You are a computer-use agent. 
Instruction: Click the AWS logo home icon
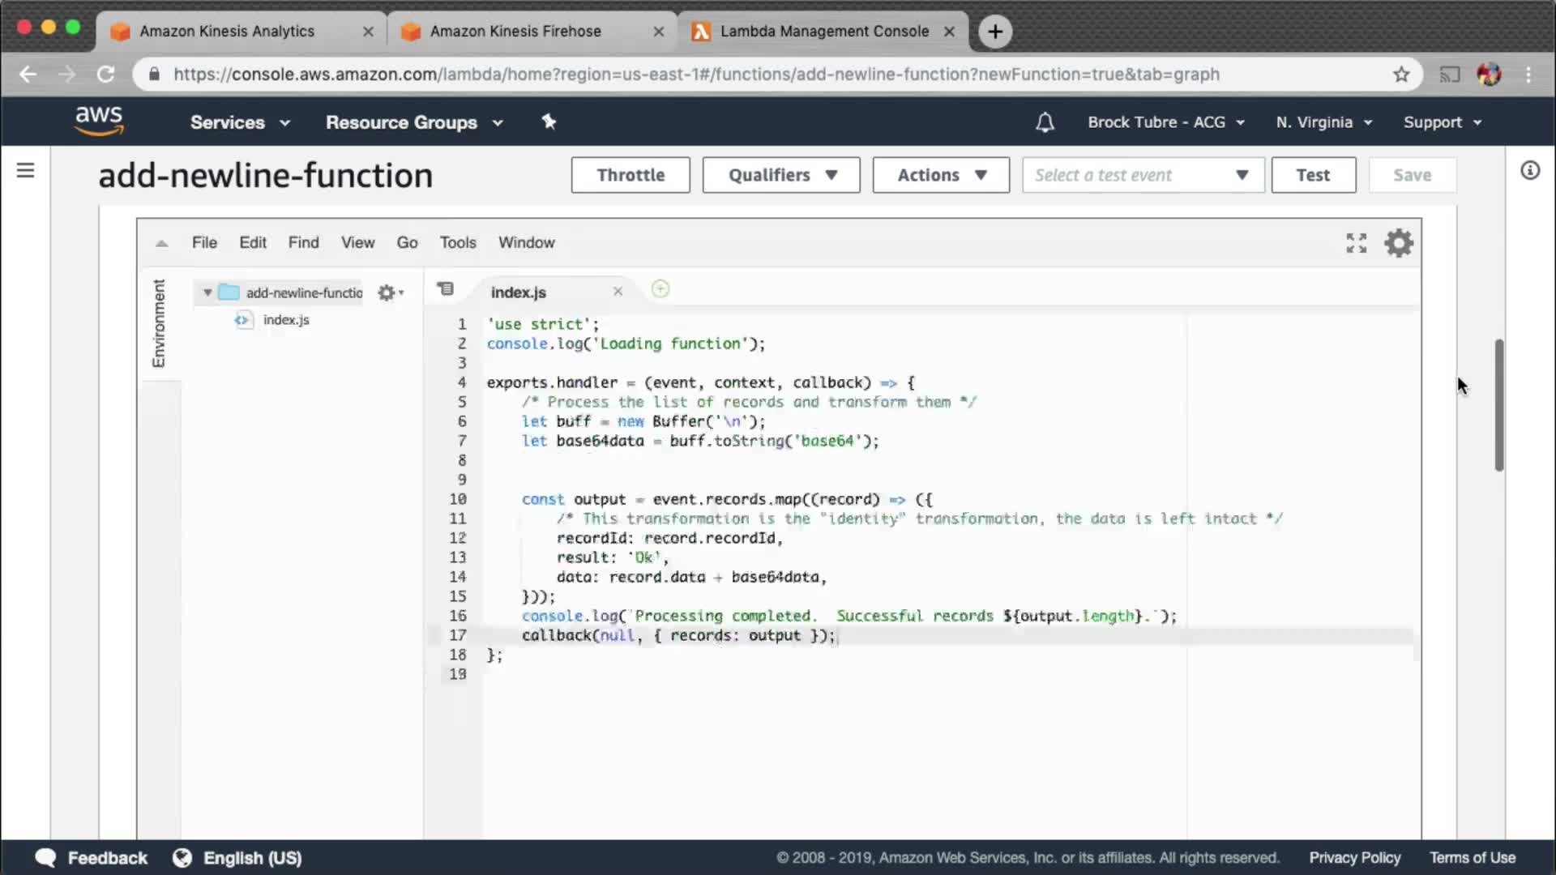[99, 121]
